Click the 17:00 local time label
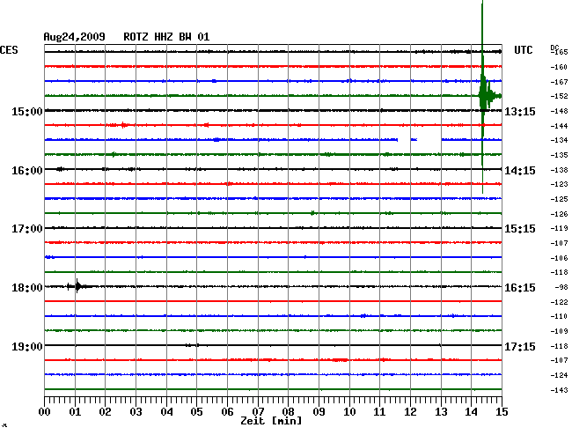 click(x=27, y=229)
